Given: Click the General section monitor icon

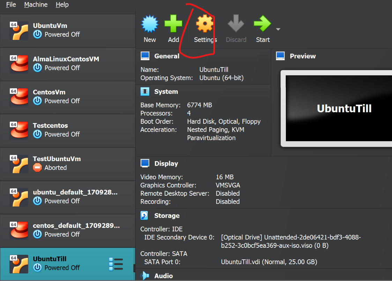Looking at the screenshot, I should coord(145,56).
